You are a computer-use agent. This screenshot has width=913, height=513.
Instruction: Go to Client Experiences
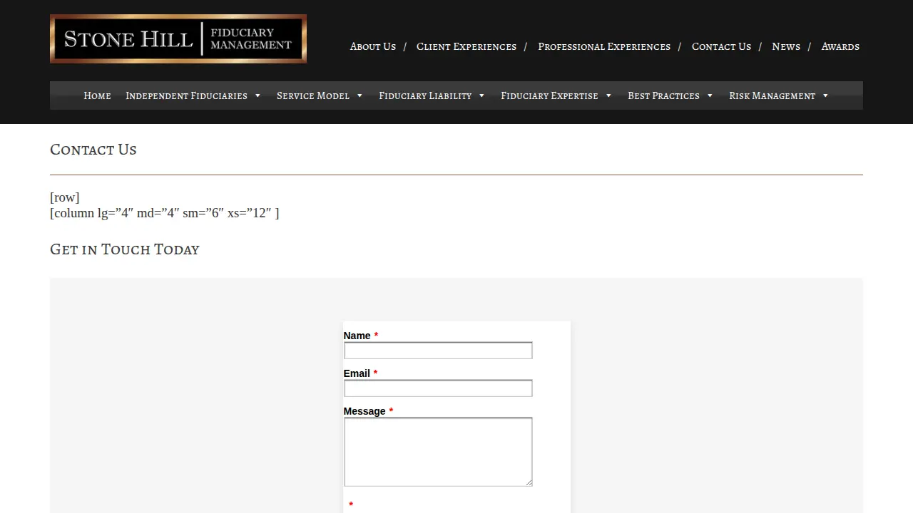pos(466,46)
